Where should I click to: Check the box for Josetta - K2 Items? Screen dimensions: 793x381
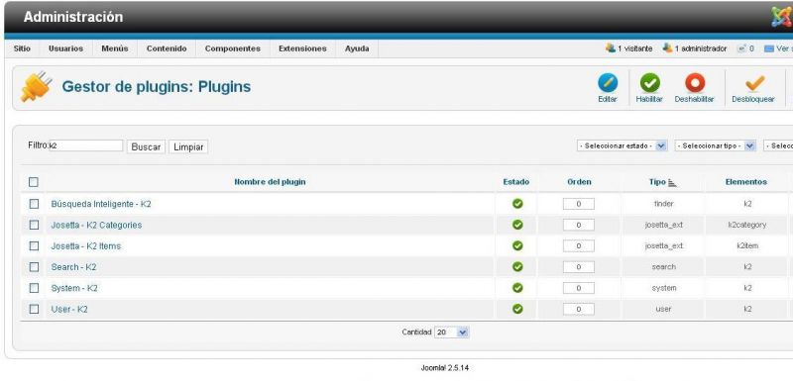34,246
